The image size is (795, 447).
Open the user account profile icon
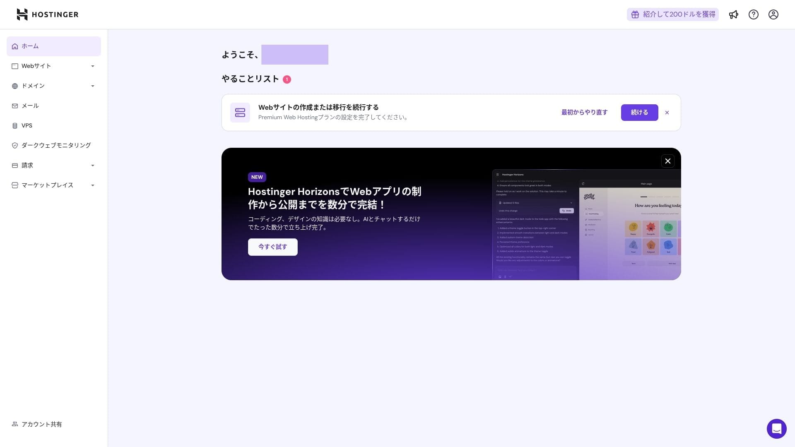tap(773, 14)
